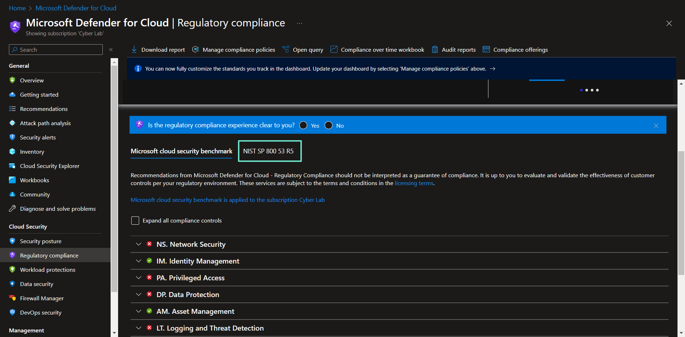Click the green passed status on IM. Identity Management
The width and height of the screenshot is (685, 337).
tap(149, 261)
